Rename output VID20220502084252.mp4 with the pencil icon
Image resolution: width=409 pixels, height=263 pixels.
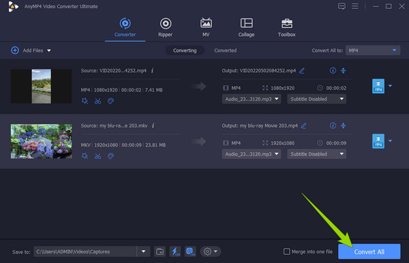(x=302, y=71)
